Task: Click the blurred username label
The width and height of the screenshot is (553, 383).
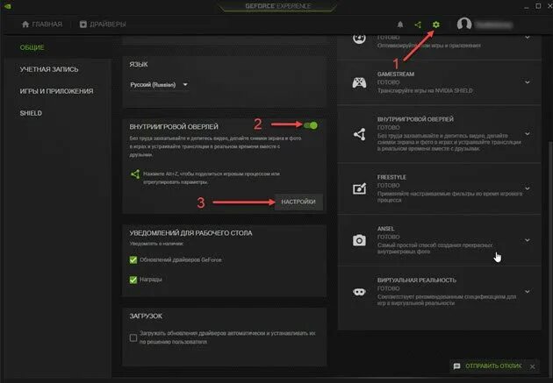Action: [493, 25]
